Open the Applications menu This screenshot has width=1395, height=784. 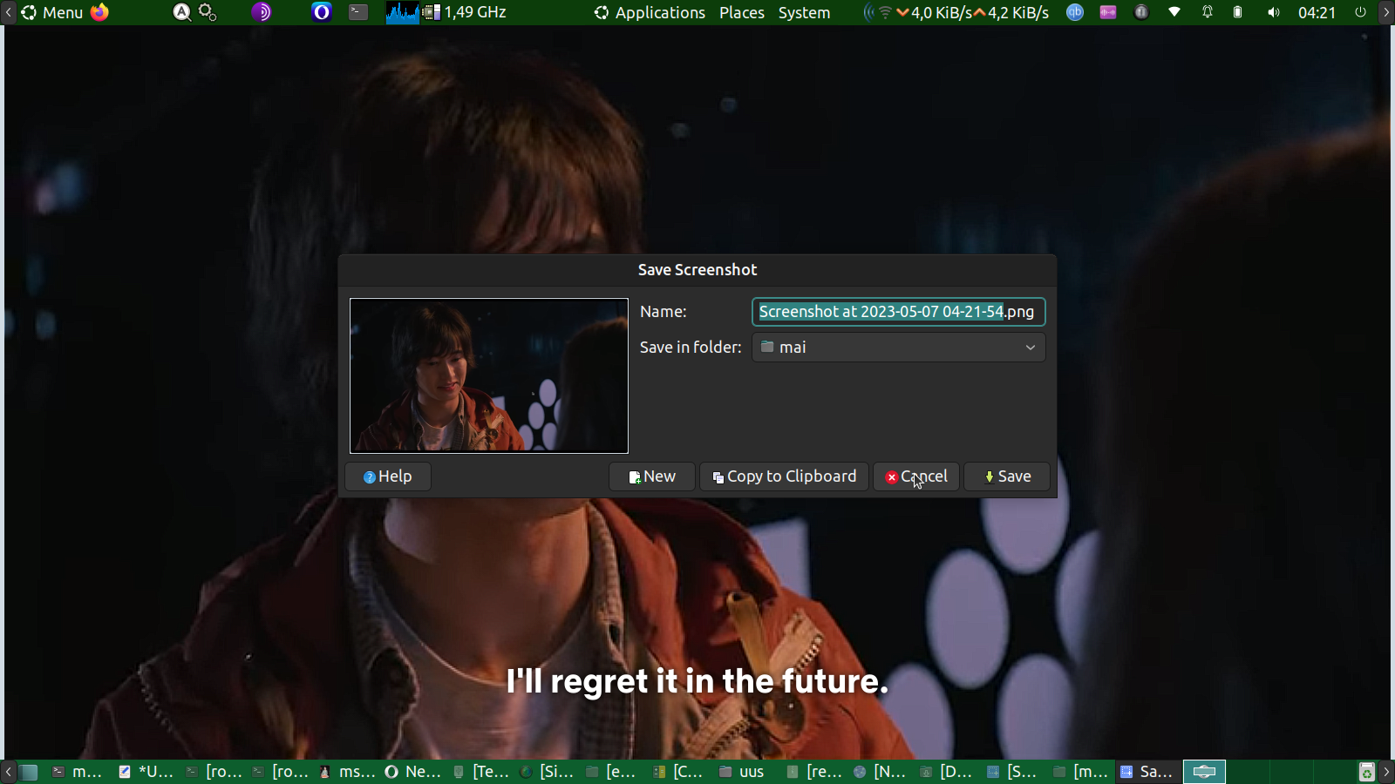(650, 12)
